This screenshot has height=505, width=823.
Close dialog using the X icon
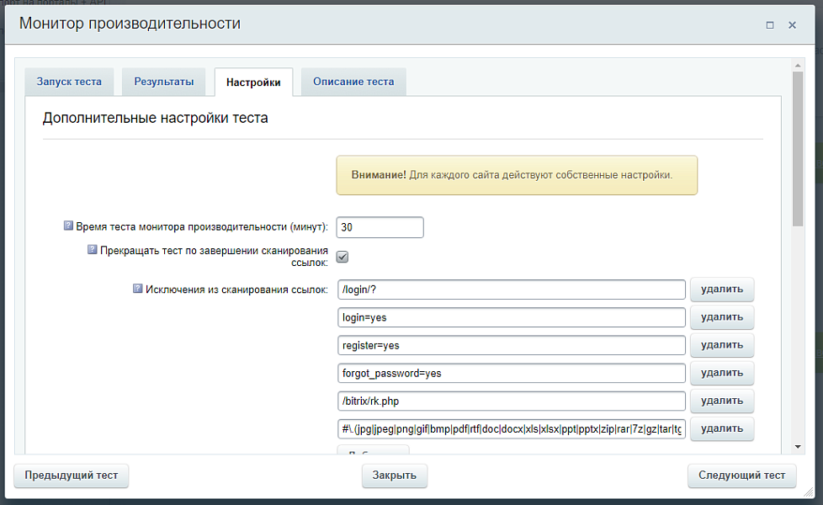pos(792,25)
